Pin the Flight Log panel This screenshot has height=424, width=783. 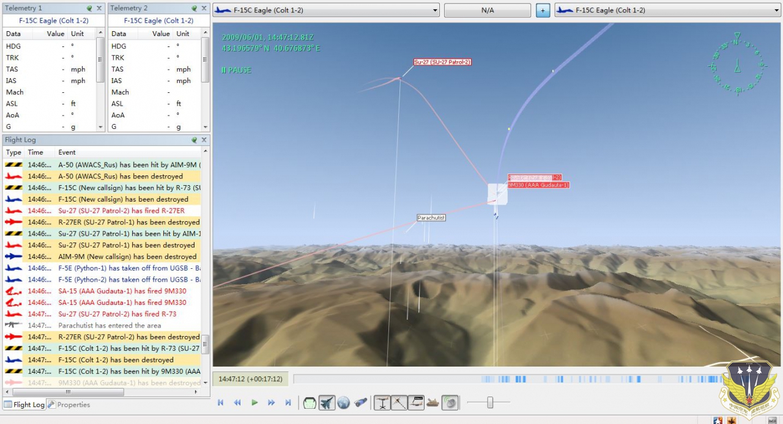coord(195,140)
